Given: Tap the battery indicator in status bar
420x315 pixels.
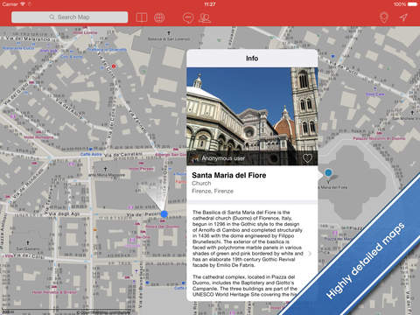Looking at the screenshot, I should pos(413,4).
